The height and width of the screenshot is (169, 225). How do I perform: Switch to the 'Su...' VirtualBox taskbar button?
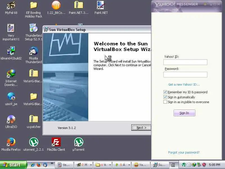tap(160, 165)
